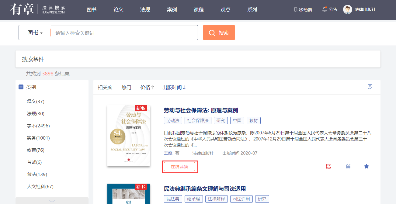Screen dimensions: 396x204
Task: Sort results by 出版时间 descending
Action: [174, 88]
